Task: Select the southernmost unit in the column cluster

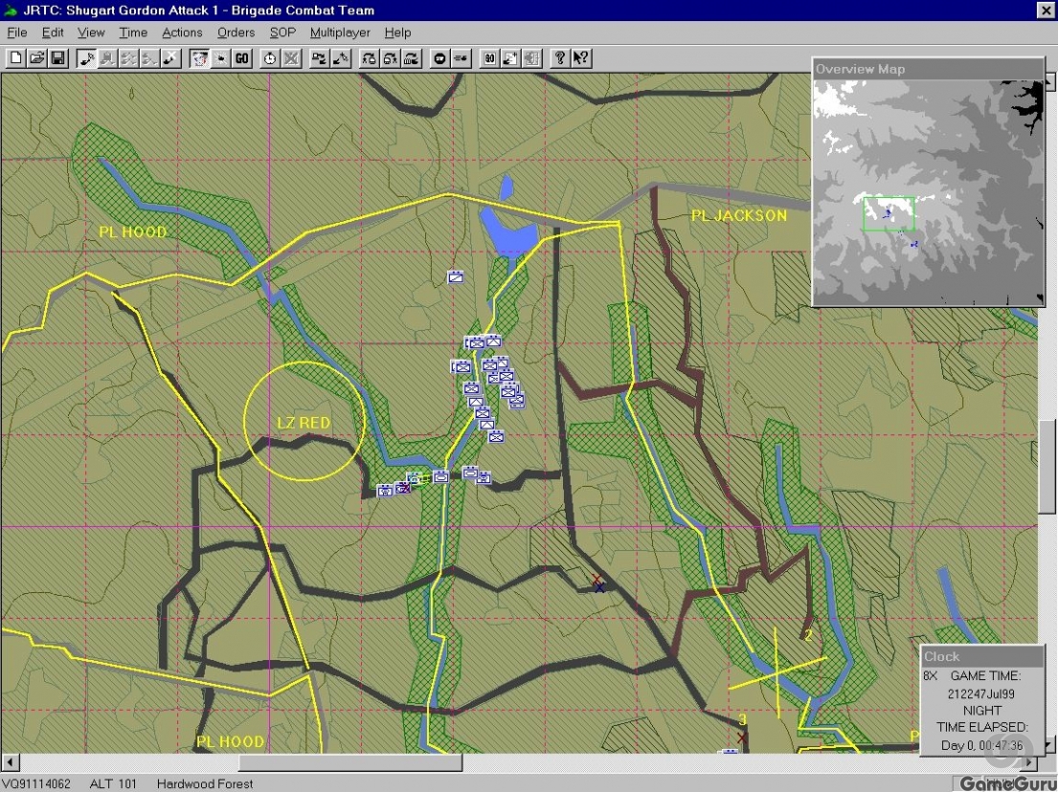Action: [x=497, y=437]
